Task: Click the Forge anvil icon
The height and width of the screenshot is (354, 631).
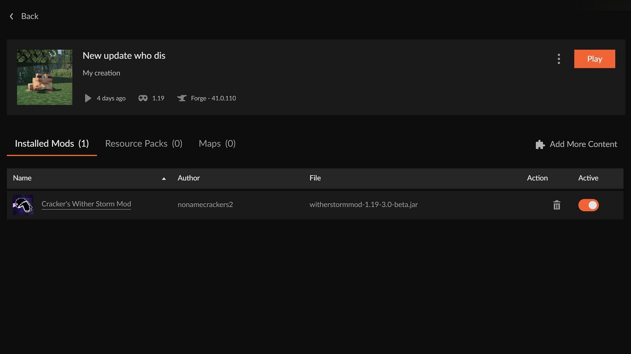Action: 182,98
